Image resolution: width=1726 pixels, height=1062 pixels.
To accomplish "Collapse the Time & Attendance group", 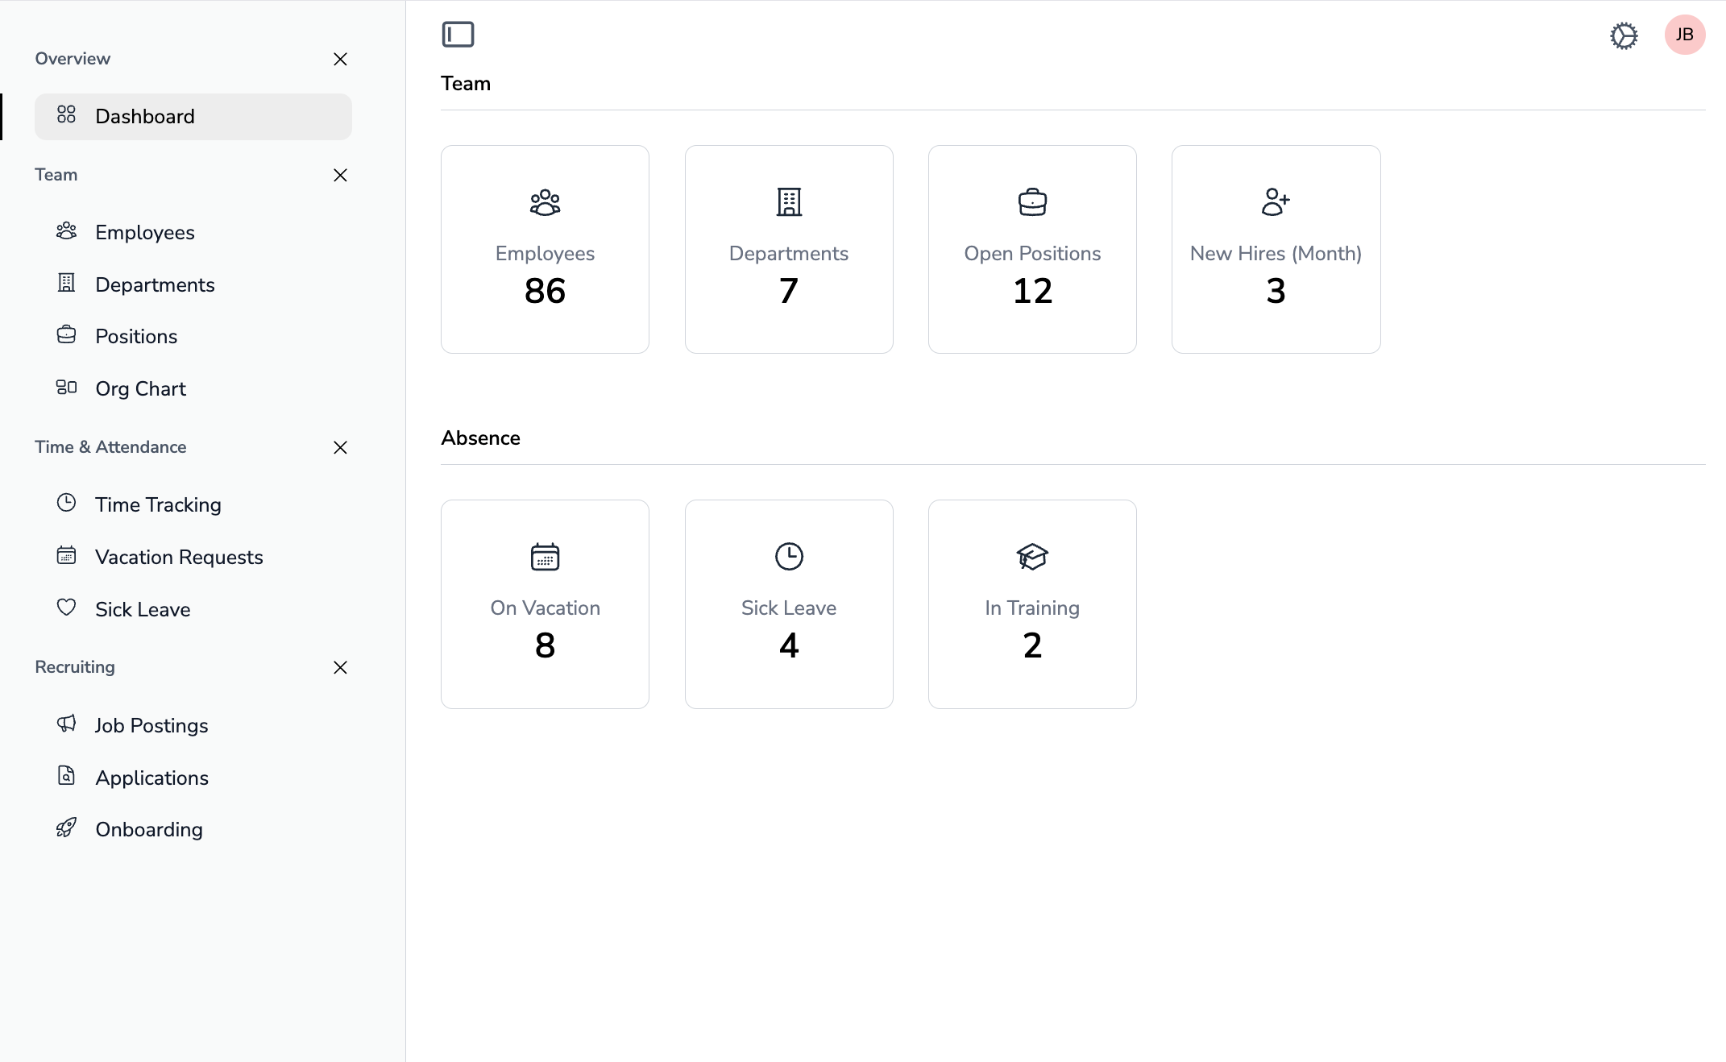I will tap(340, 447).
